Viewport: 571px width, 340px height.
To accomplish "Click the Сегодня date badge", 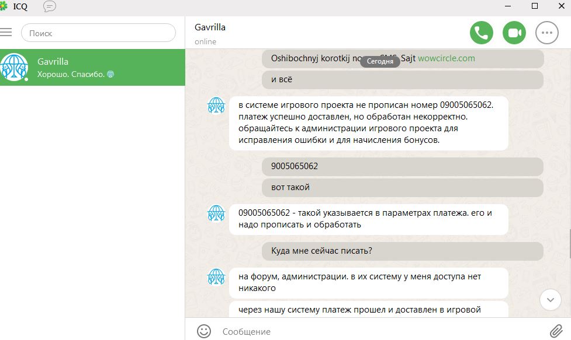I will [x=380, y=61].
